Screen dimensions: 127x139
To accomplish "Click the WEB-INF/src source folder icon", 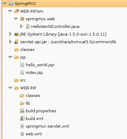I will pos(17,11).
